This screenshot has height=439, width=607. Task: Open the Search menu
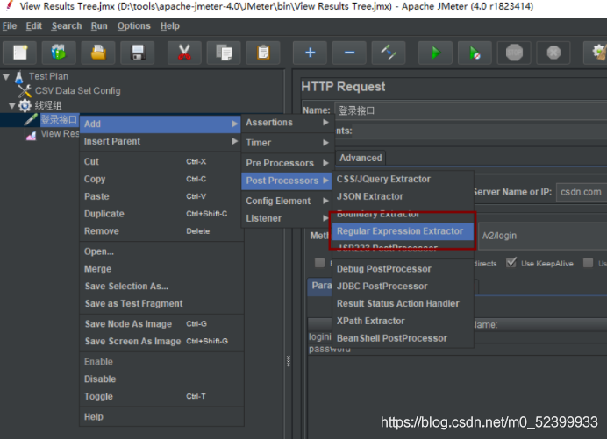pos(67,26)
